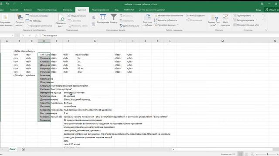Open the Разметка страницы tab
Image resolution: width=279 pixels, height=156 pixels.
point(47,10)
